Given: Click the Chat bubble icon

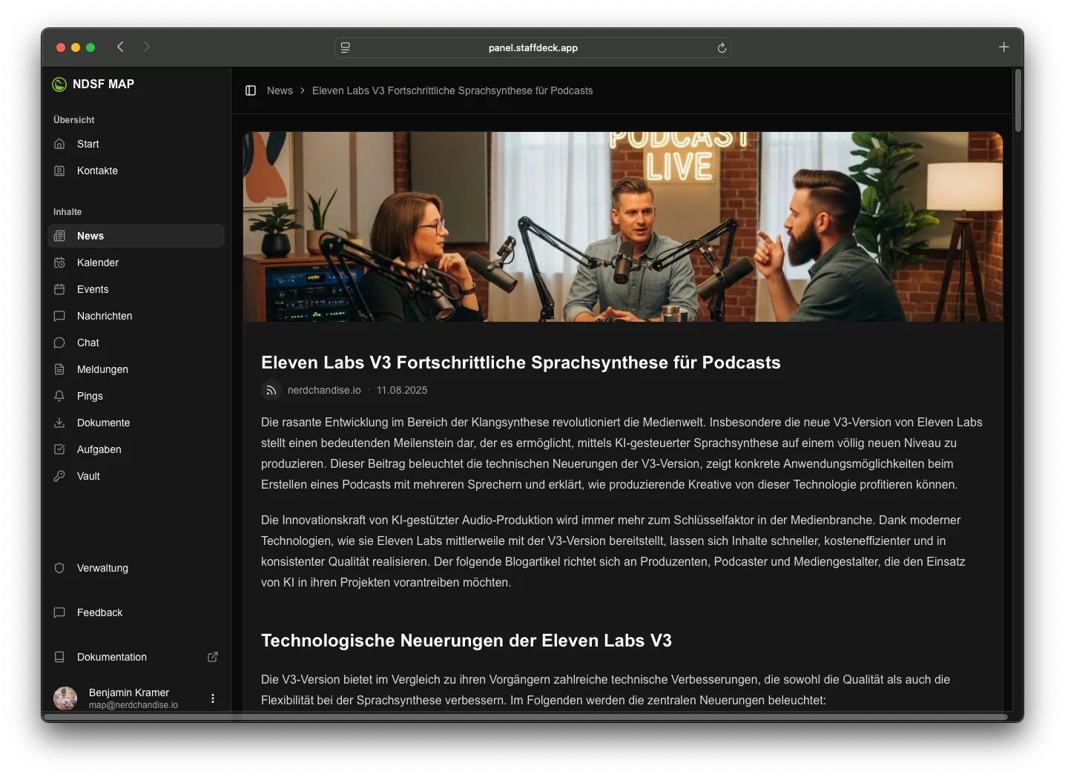Looking at the screenshot, I should click(x=59, y=343).
